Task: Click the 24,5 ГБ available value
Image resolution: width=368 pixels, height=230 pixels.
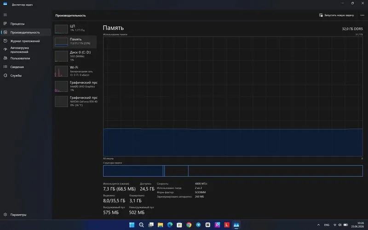Action: [x=147, y=189]
